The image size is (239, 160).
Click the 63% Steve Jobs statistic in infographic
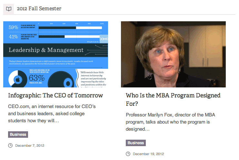(x=37, y=78)
